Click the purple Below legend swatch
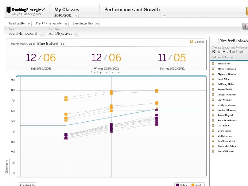Image resolution: width=248 pixels, height=186 pixels. point(178,185)
